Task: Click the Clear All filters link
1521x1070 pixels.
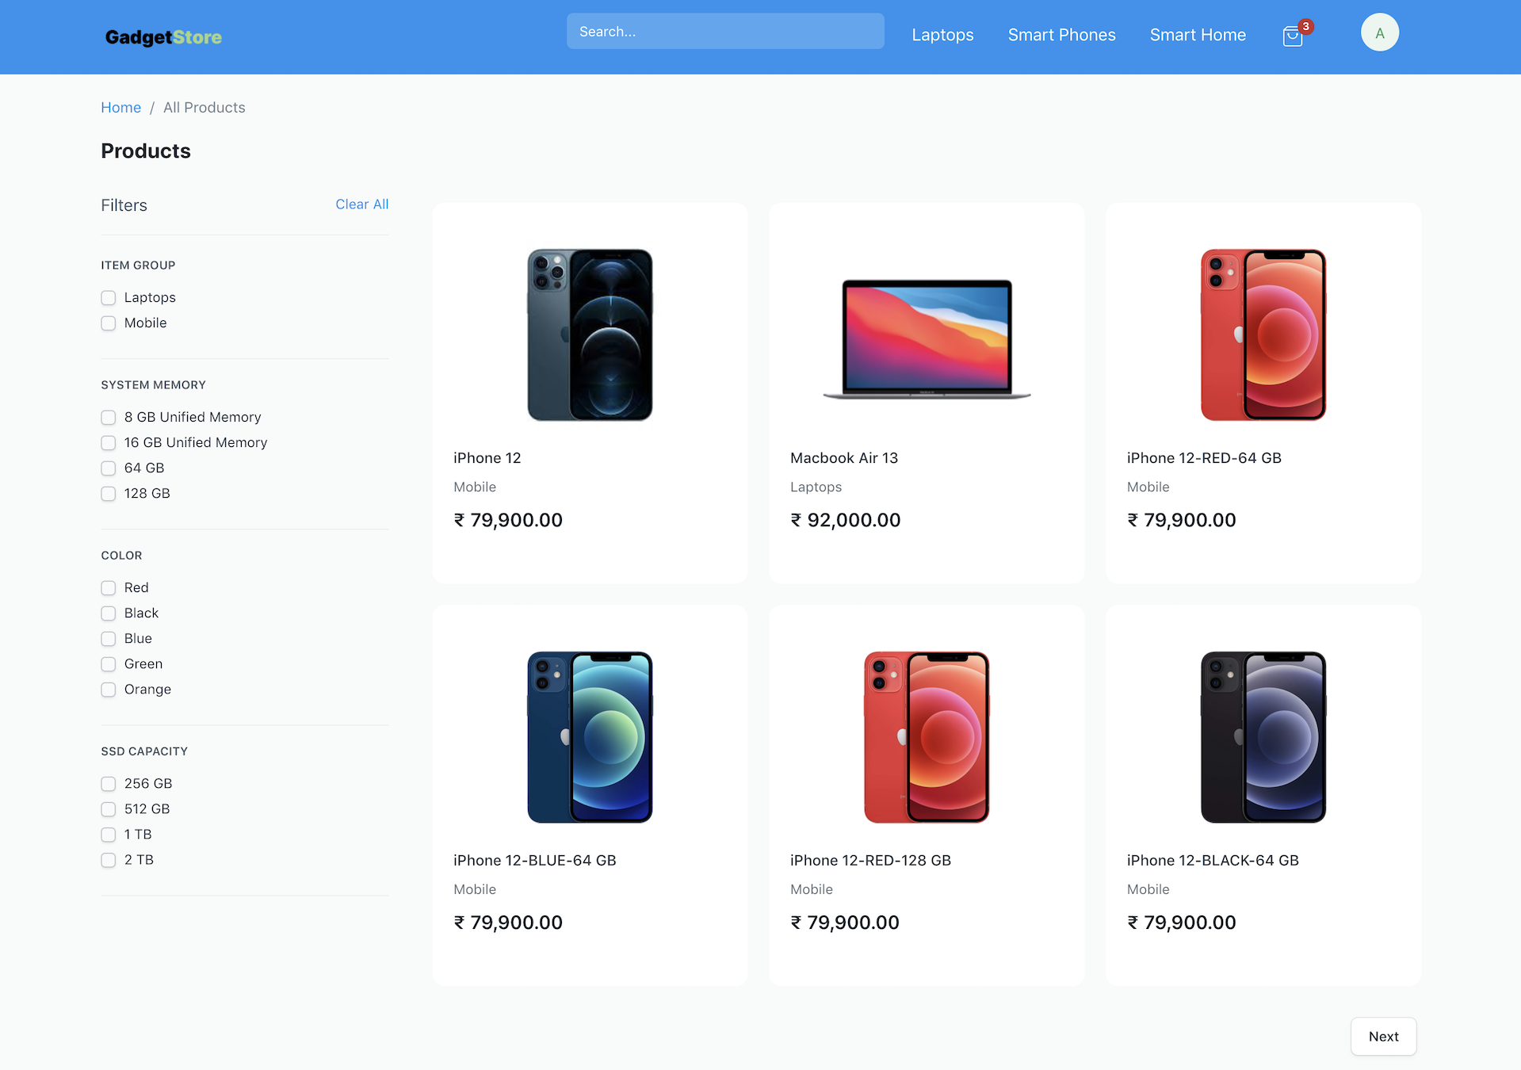Action: (x=361, y=204)
